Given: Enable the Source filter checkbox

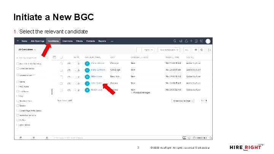Looking at the screenshot, I should pos(18,106).
